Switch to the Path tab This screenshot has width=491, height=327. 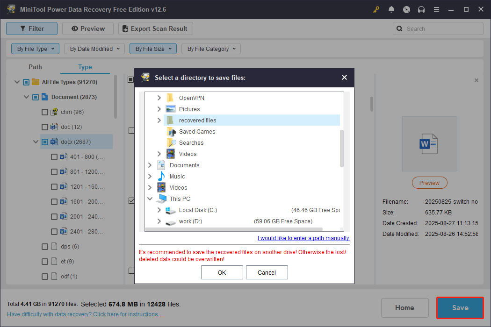35,67
